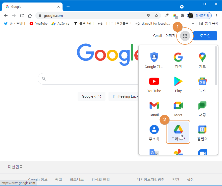Viewport: 222px width, 186px height.
Task: Open the reading list 읽기 목록
Action: pos(208,24)
